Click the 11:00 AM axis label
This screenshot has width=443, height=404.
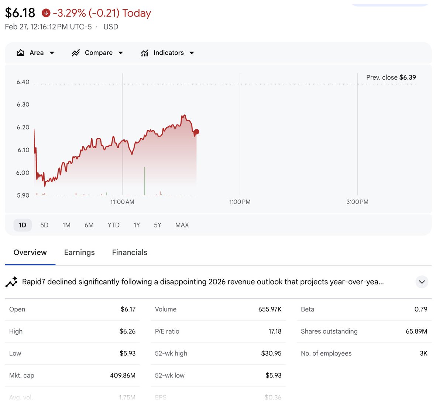(122, 202)
